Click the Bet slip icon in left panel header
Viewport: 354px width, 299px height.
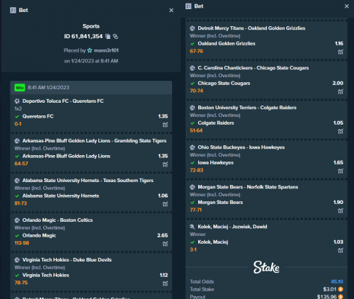point(13,10)
